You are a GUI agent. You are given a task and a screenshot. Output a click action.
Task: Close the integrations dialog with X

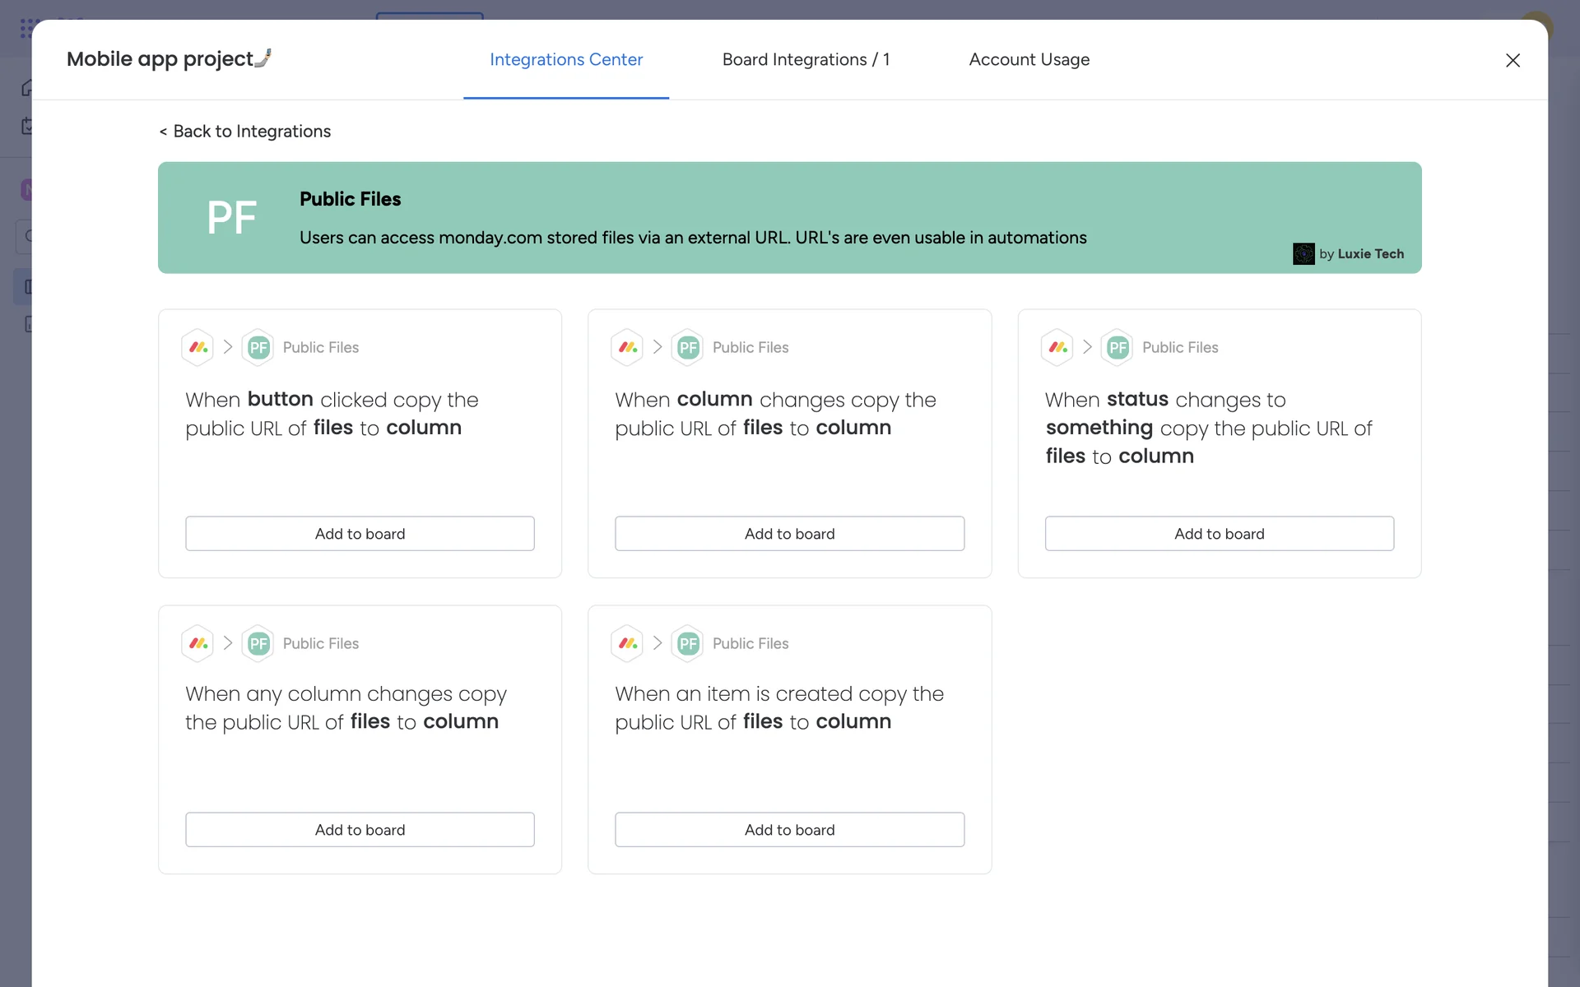1513,60
